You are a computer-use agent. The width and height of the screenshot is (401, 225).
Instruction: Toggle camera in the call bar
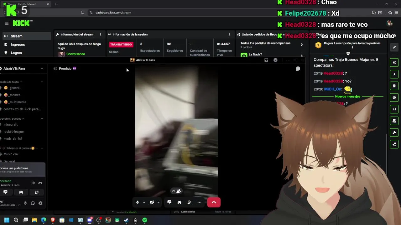pos(152,202)
